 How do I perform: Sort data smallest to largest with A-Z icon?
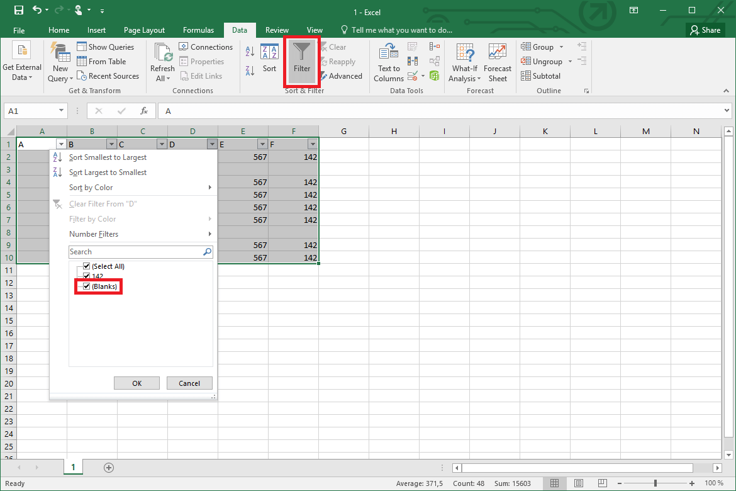pyautogui.click(x=250, y=50)
